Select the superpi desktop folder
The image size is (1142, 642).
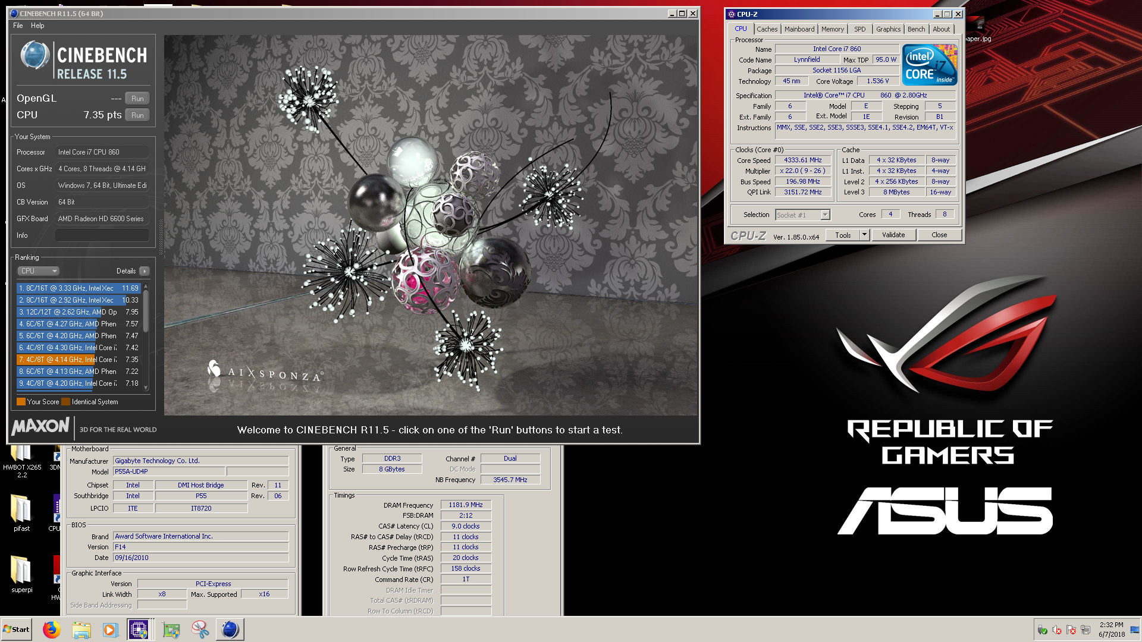[21, 574]
